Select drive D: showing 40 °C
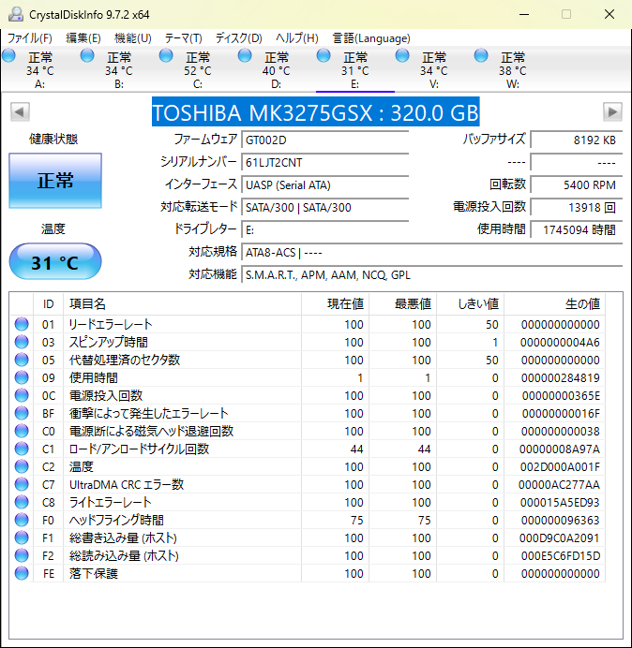Viewport: 632px width, 648px height. [x=276, y=70]
